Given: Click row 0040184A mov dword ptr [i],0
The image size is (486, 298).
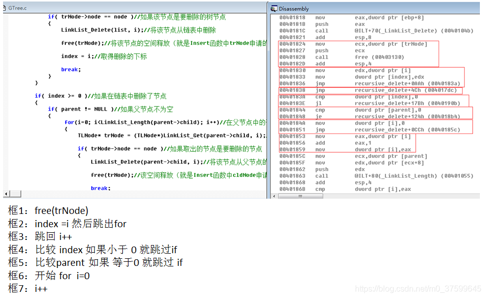Looking at the screenshot, I should click(x=342, y=123).
